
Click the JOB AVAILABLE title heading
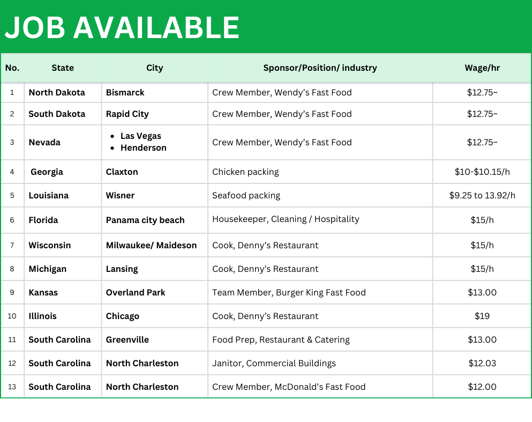[122, 27]
